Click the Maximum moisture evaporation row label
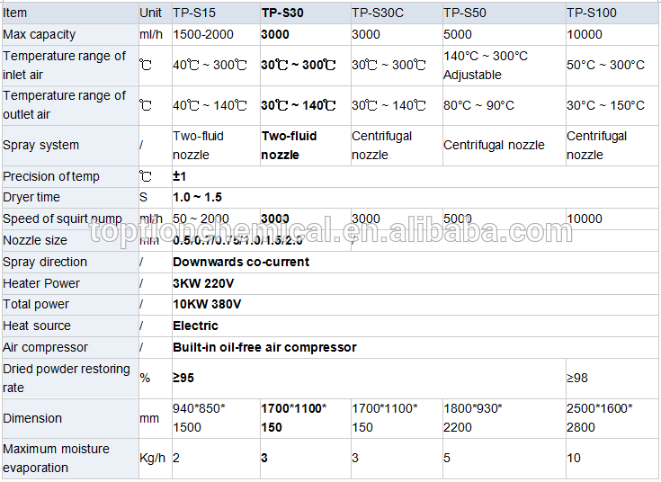The height and width of the screenshot is (482, 661). [x=56, y=458]
